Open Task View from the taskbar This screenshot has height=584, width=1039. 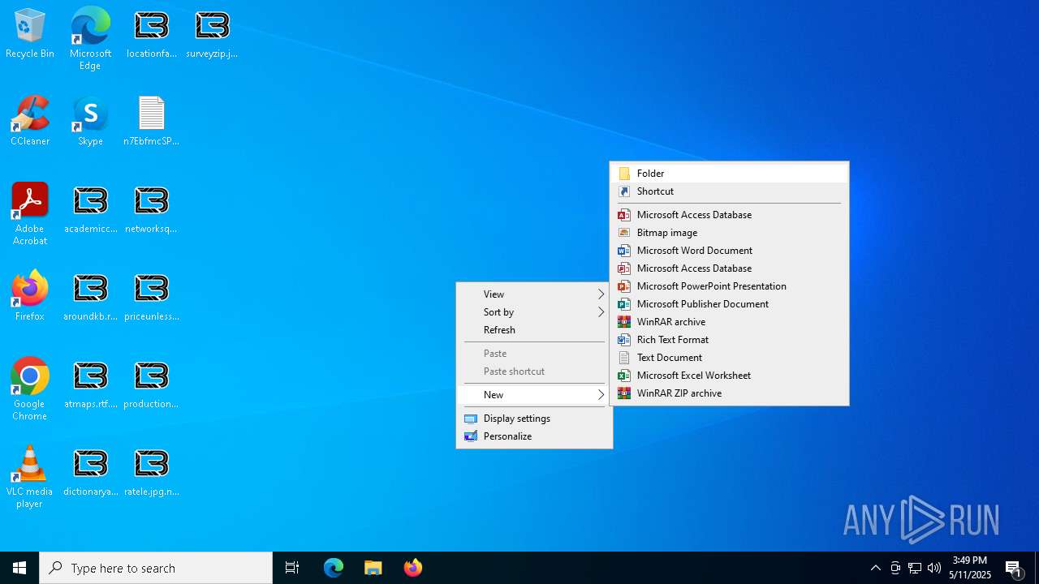292,568
